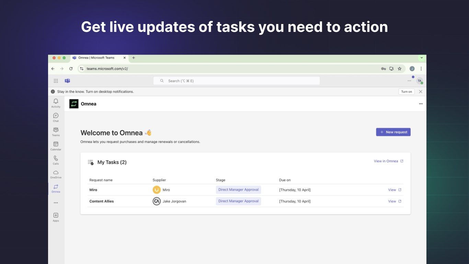Open the saved passwords key icon
Image resolution: width=469 pixels, height=264 pixels.
[384, 69]
